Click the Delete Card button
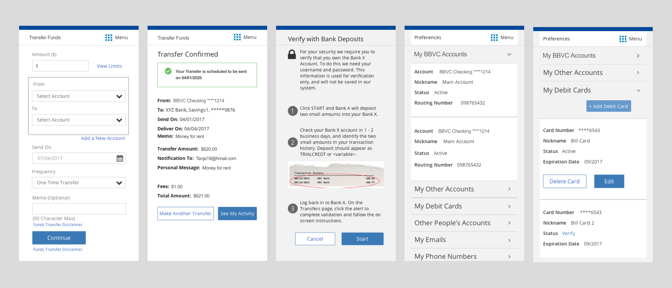672x288 pixels. [564, 181]
